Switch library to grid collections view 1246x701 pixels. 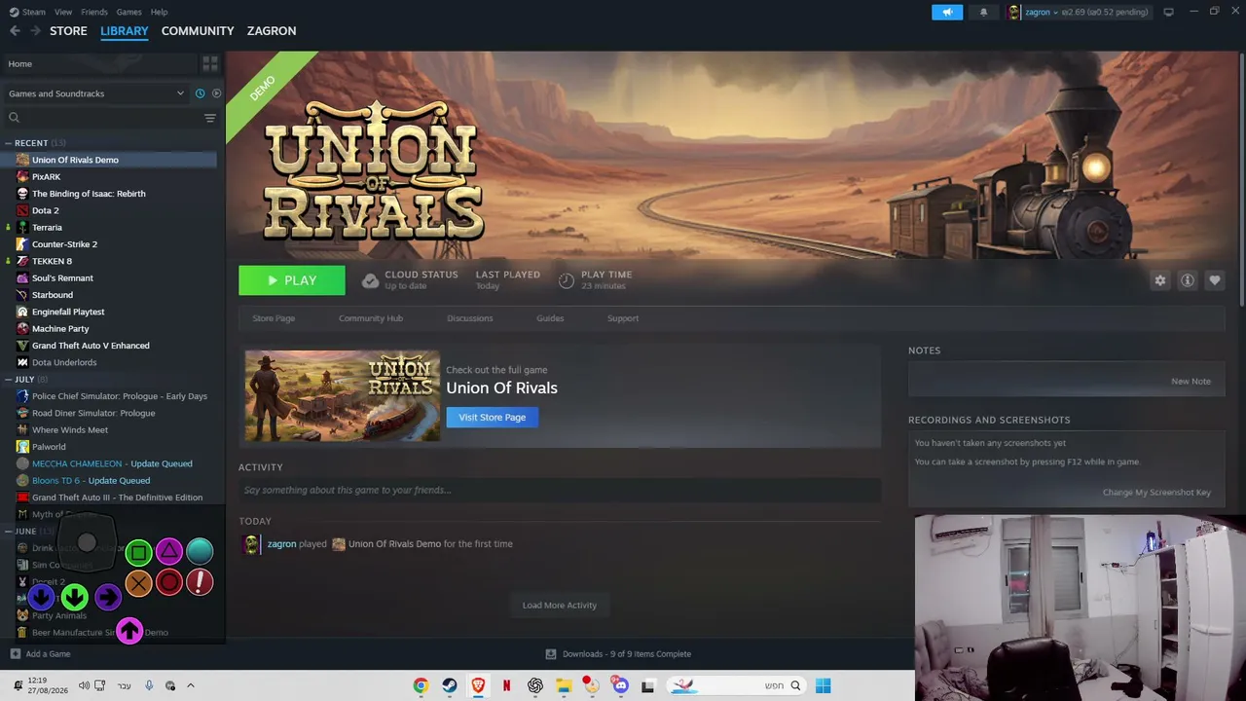(x=209, y=64)
